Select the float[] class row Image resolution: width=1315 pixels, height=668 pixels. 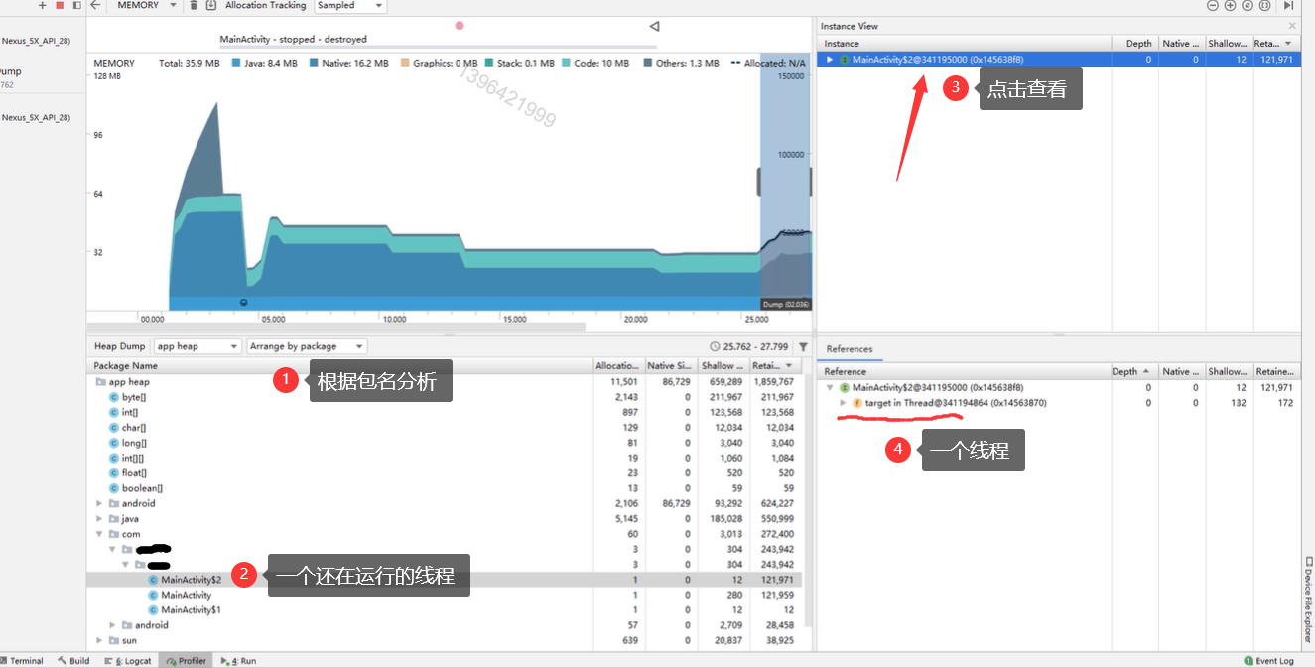pos(444,473)
